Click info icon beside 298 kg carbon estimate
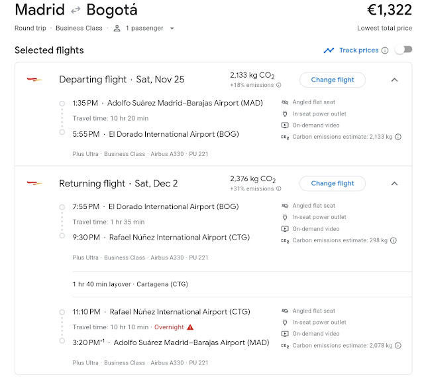424x381 pixels. [394, 240]
